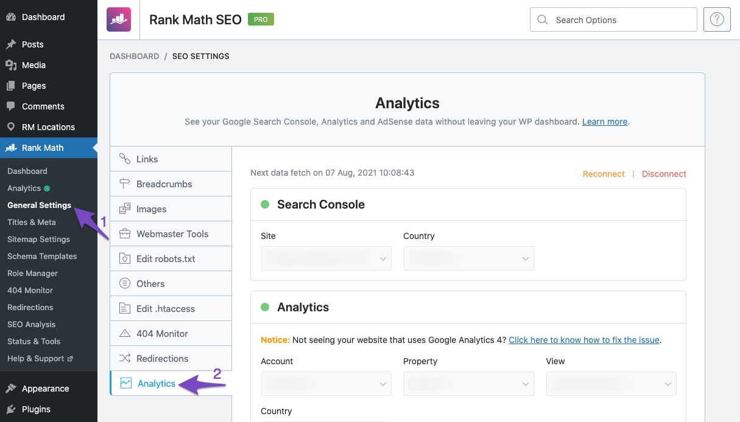Click the Edit robots.txt file icon
The height and width of the screenshot is (422, 740).
pyautogui.click(x=125, y=259)
